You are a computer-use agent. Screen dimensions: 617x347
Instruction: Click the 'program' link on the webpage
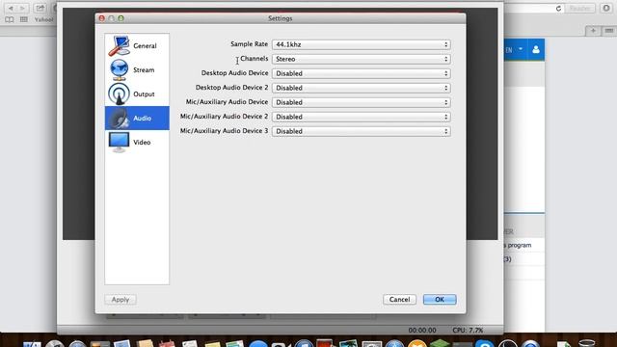pos(519,245)
